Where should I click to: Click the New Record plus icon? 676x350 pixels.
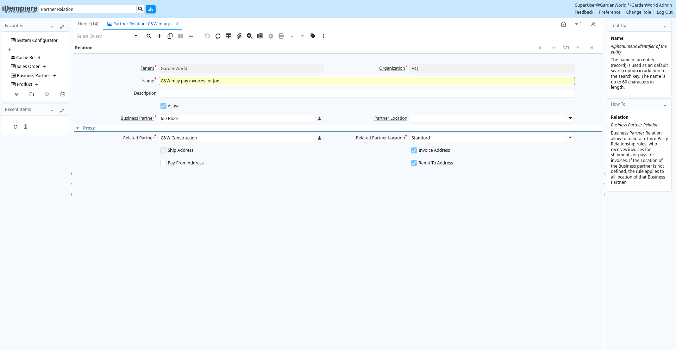159,36
